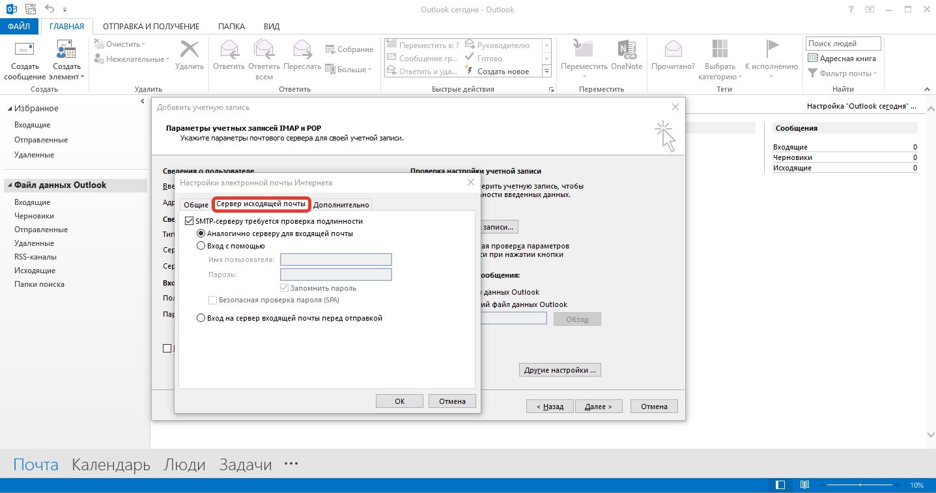Click the Переслать forward icon

coord(302,49)
